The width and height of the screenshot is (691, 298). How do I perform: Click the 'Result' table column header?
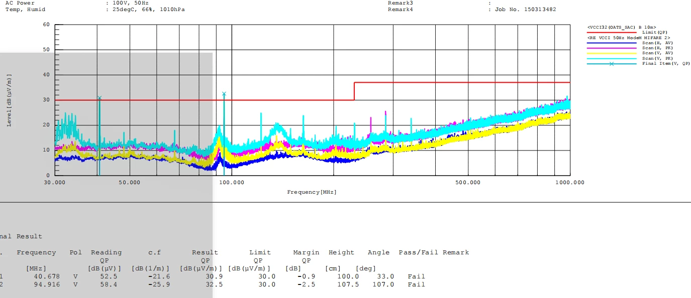click(x=205, y=252)
